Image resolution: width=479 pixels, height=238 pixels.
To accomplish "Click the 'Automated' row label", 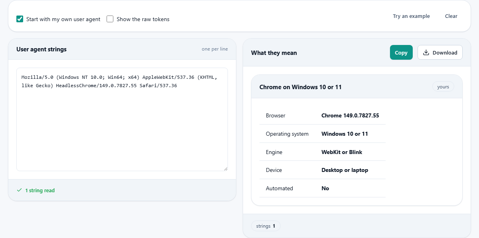I will pyautogui.click(x=279, y=188).
